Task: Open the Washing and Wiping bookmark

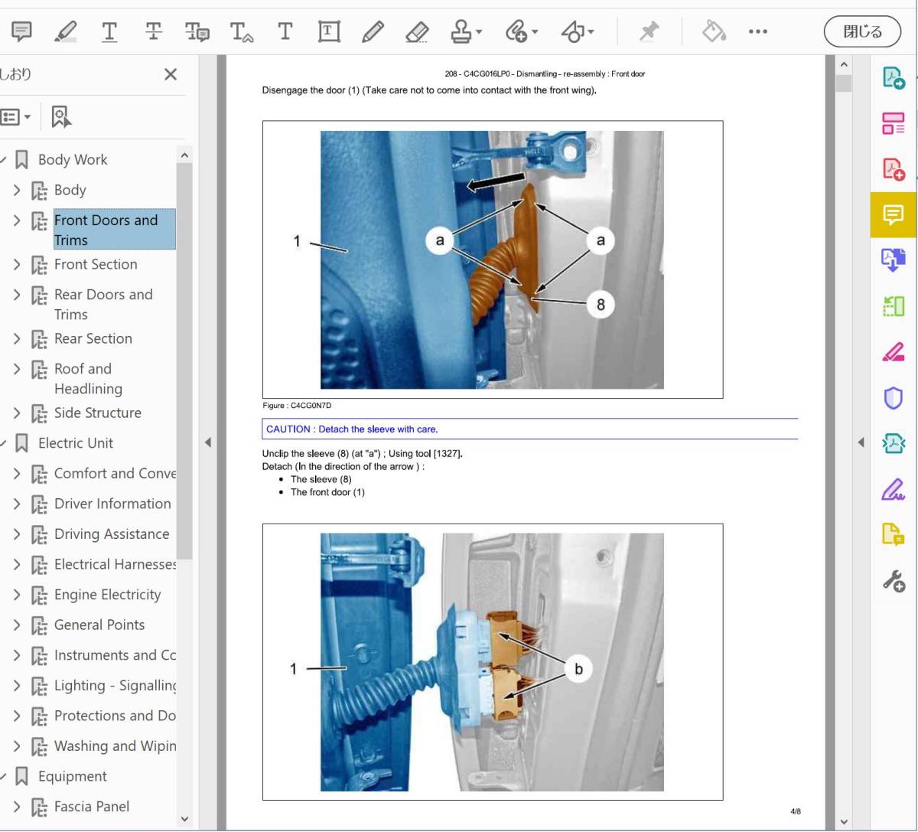Action: [x=115, y=746]
